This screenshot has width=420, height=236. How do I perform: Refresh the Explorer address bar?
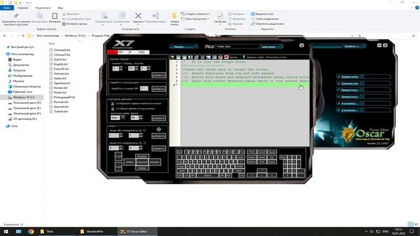(x=360, y=35)
